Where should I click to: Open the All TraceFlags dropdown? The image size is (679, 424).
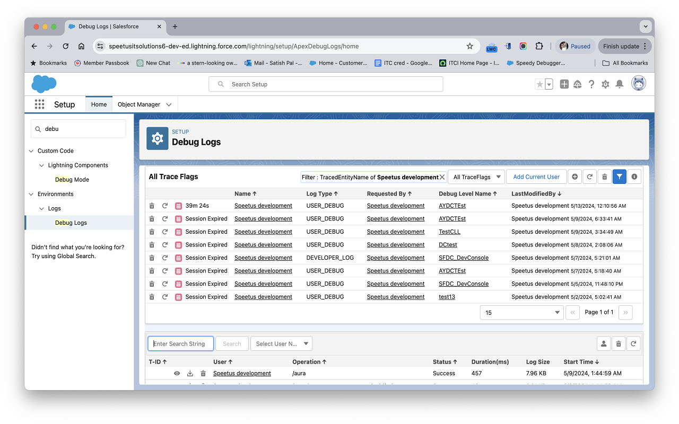point(476,176)
